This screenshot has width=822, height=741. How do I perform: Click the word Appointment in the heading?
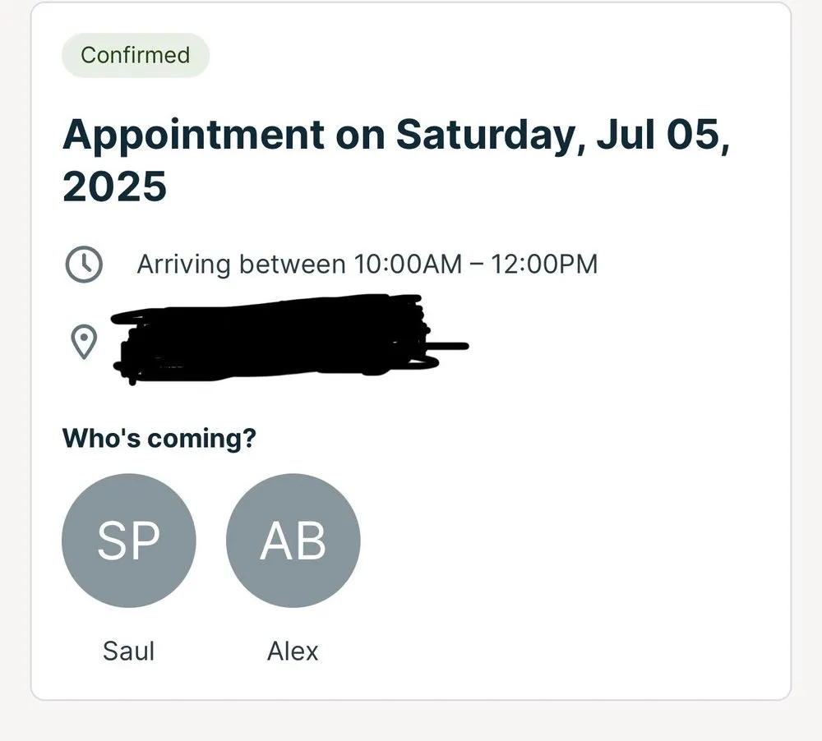pyautogui.click(x=192, y=134)
